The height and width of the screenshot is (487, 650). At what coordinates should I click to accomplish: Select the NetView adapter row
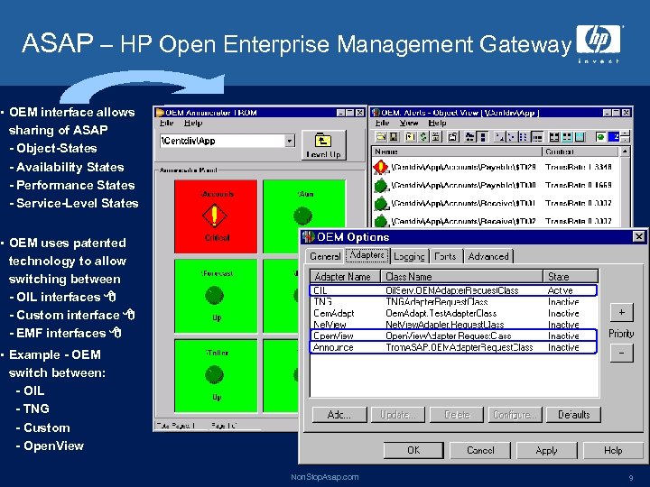pyautogui.click(x=453, y=325)
